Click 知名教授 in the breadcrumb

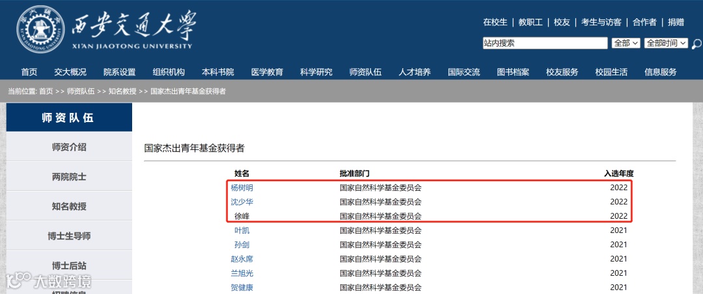tap(122, 91)
